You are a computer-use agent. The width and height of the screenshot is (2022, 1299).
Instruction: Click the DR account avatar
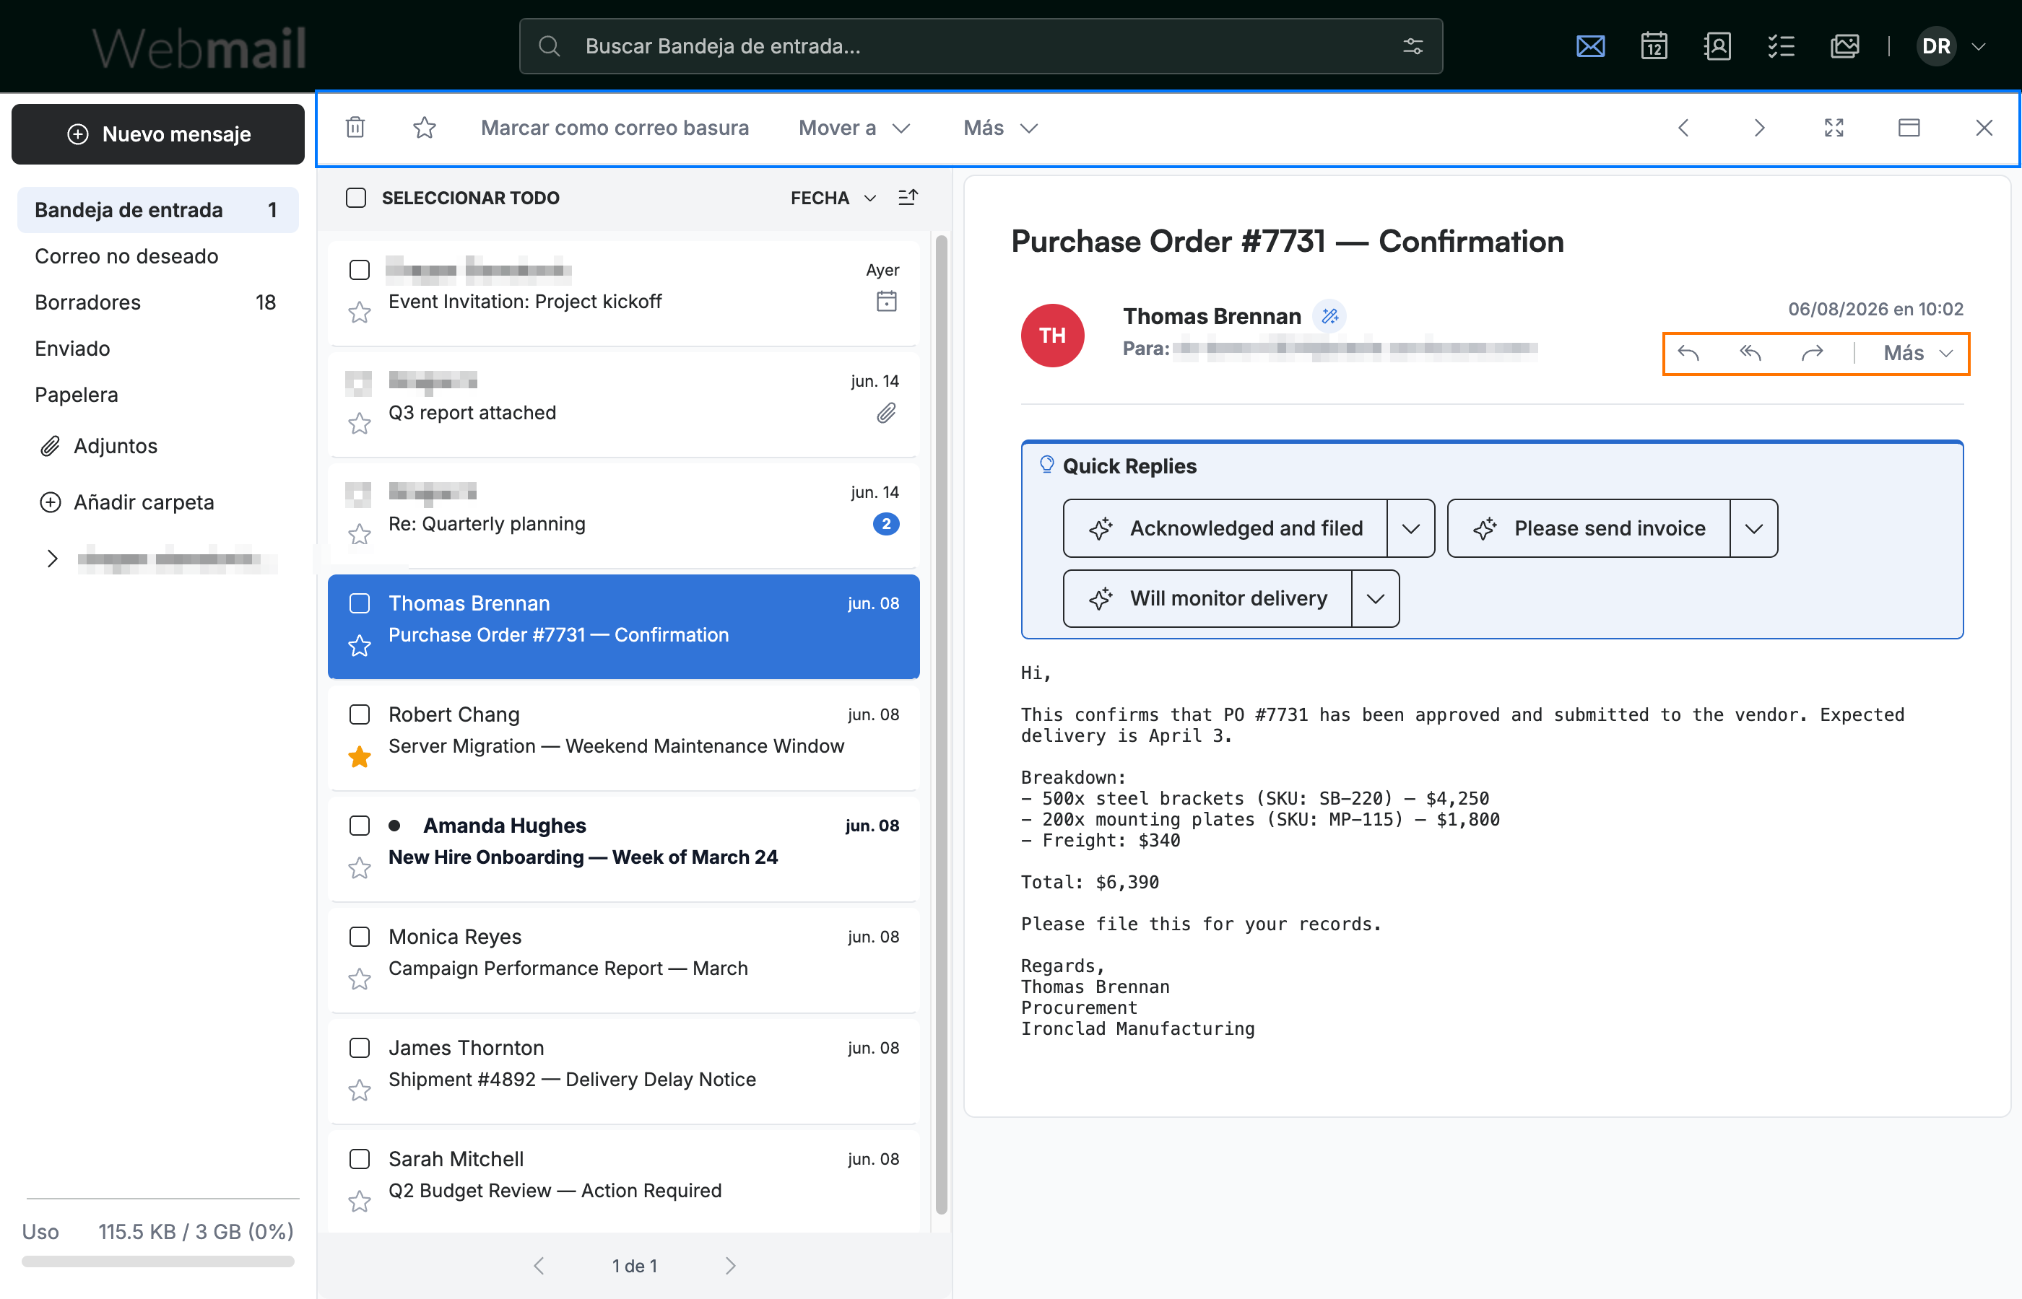(x=1936, y=46)
